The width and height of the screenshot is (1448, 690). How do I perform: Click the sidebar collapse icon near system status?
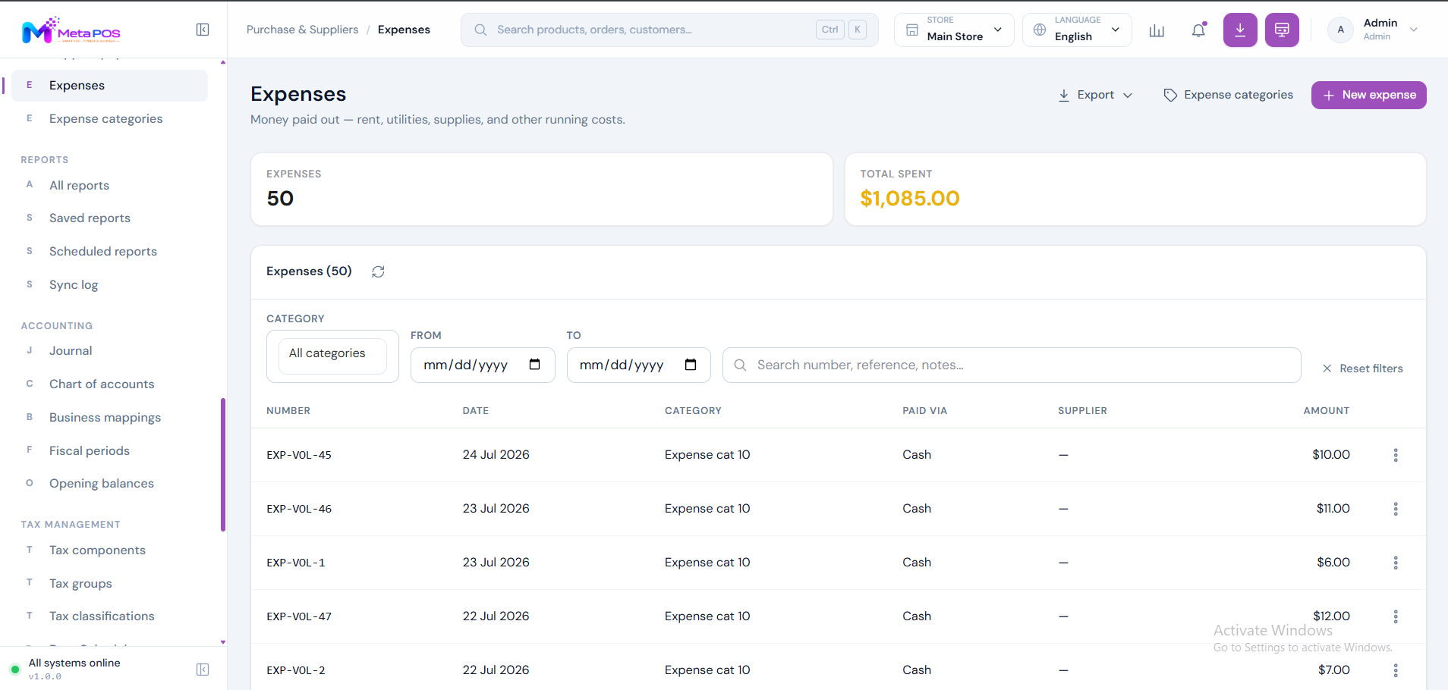coord(203,670)
